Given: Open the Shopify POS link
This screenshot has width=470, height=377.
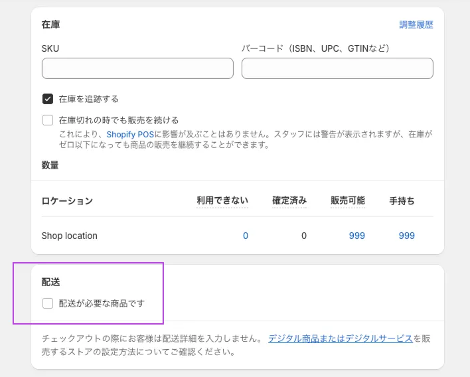Looking at the screenshot, I should 130,134.
